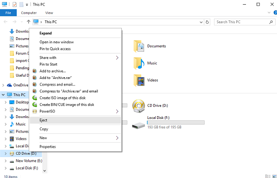The height and width of the screenshot is (178, 277).
Task: Expand the OneDrive tree node
Action: click(x=3, y=85)
